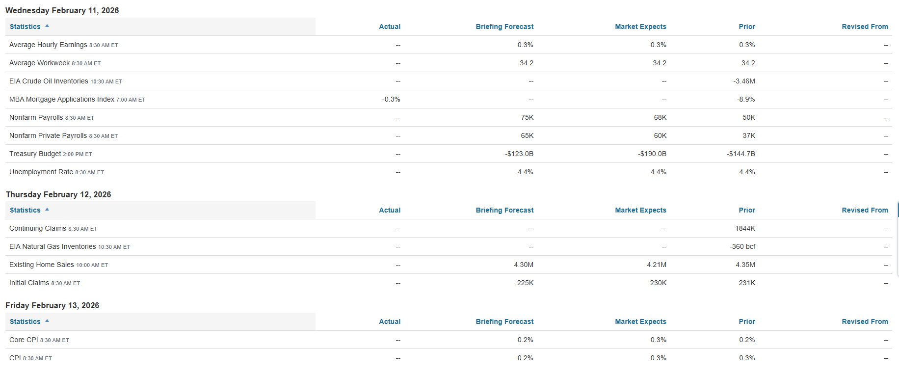
Task: Select the Core CPI row label
Action: (x=24, y=340)
